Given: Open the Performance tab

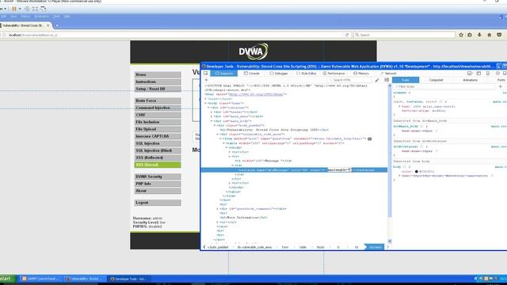Looking at the screenshot, I should pos(334,74).
